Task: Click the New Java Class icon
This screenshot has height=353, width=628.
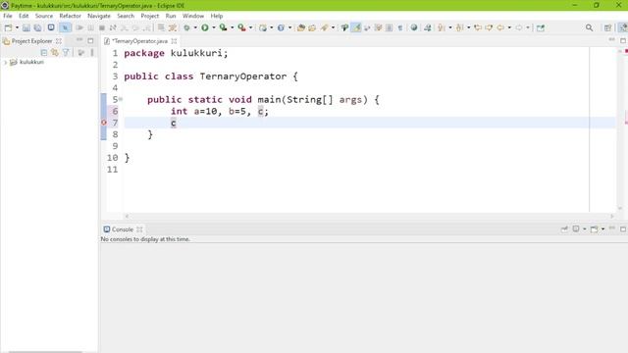Action: (282, 27)
